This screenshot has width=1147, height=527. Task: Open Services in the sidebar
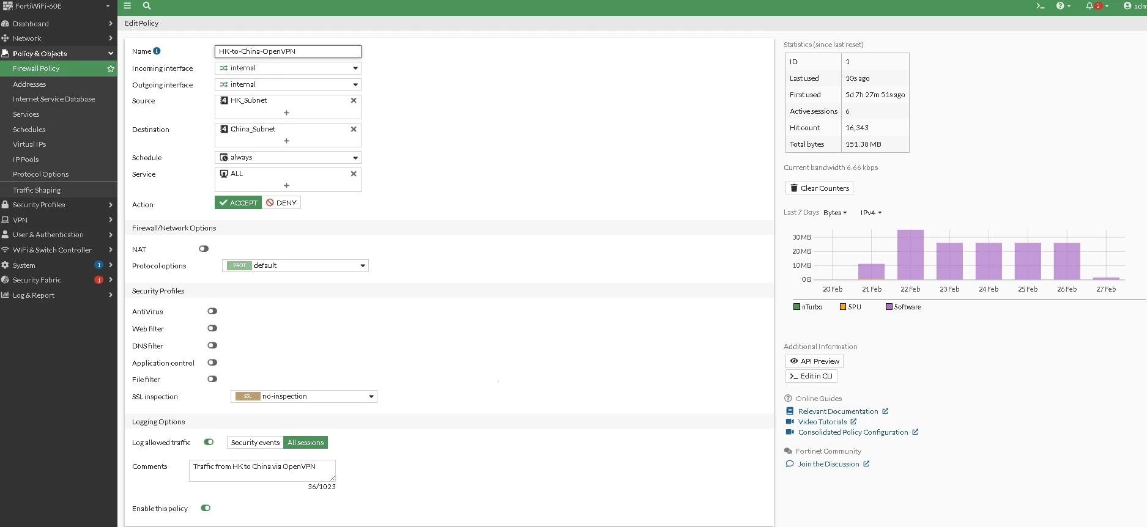click(26, 114)
